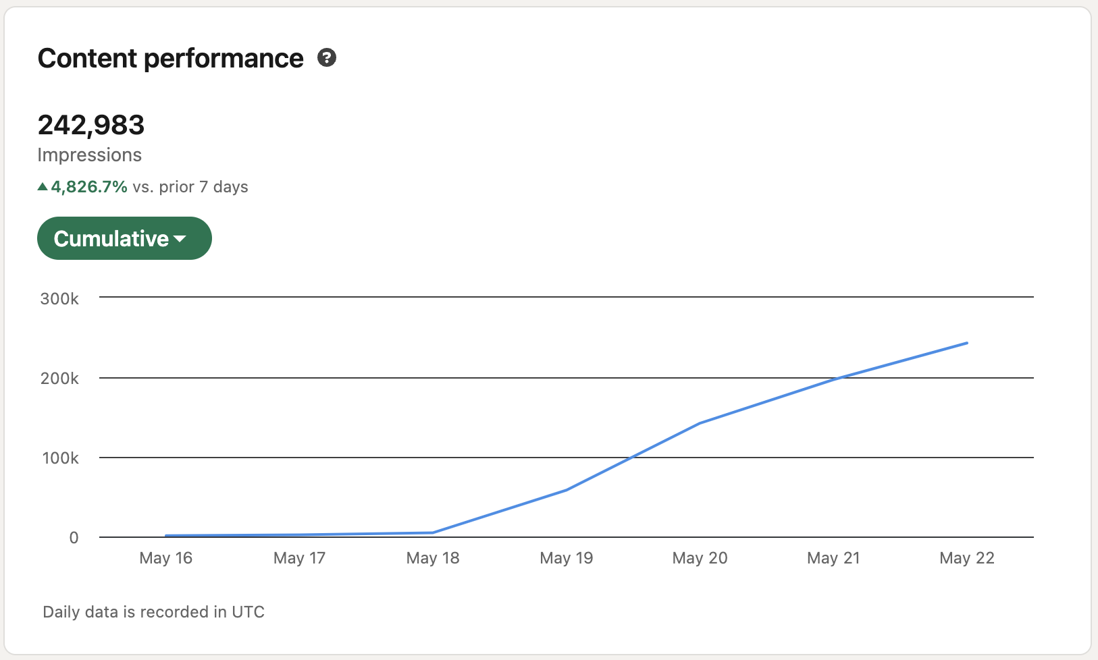
Task: Select the May 22 axis label
Action: [x=967, y=558]
